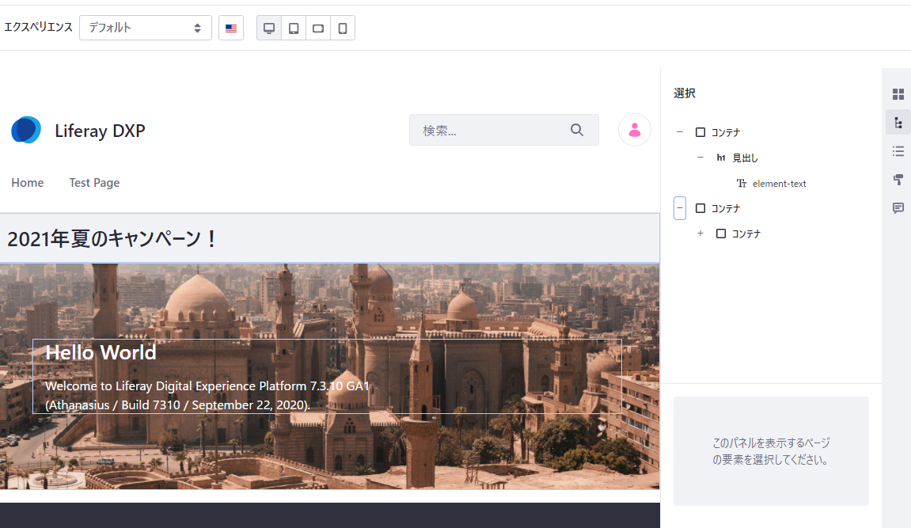This screenshot has height=528, width=911.
Task: Click the pink user avatar icon
Action: point(634,131)
